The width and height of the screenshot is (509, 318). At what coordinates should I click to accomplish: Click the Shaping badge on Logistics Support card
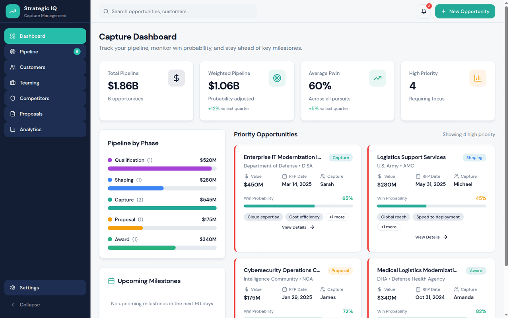[474, 158]
